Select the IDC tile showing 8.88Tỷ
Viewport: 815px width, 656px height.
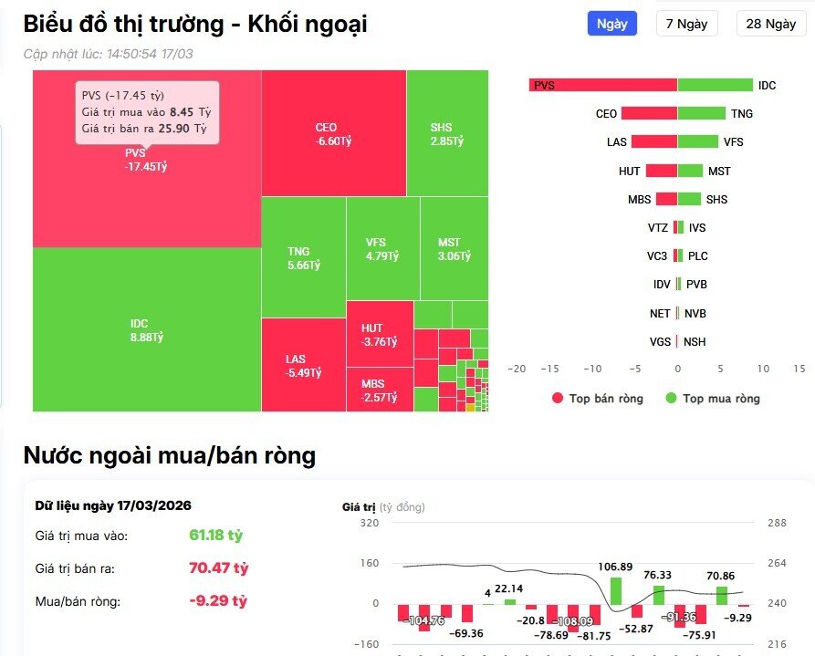coord(141,328)
